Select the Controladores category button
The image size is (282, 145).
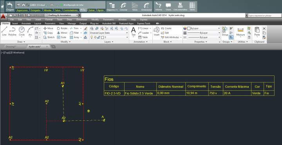coord(70,10)
